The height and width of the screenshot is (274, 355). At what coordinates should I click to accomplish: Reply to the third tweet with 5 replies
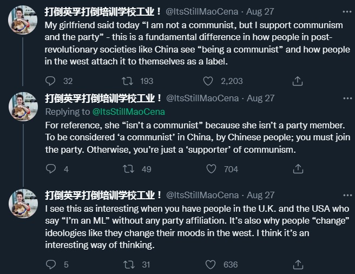click(50, 264)
